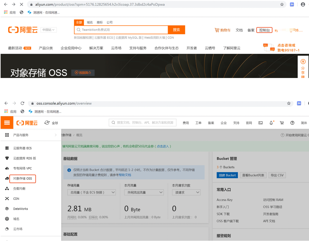The width and height of the screenshot is (309, 241).
Task: Open API 文档 shortcut
Action: (269, 221)
